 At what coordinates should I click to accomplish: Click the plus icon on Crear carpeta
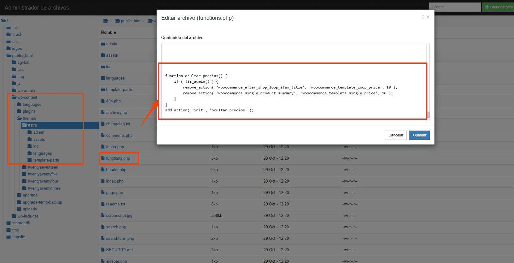pyautogui.click(x=487, y=7)
